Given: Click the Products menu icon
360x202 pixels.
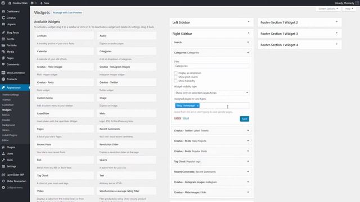Looking at the screenshot, I should coord(3,79).
